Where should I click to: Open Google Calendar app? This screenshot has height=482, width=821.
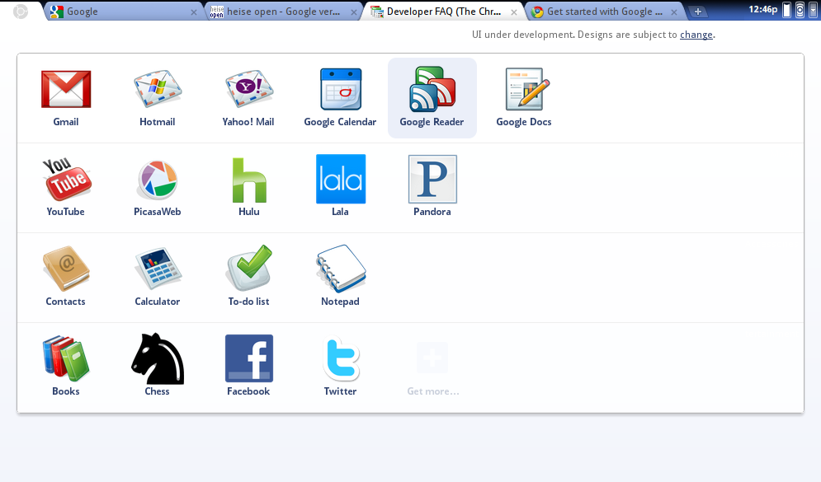[340, 89]
